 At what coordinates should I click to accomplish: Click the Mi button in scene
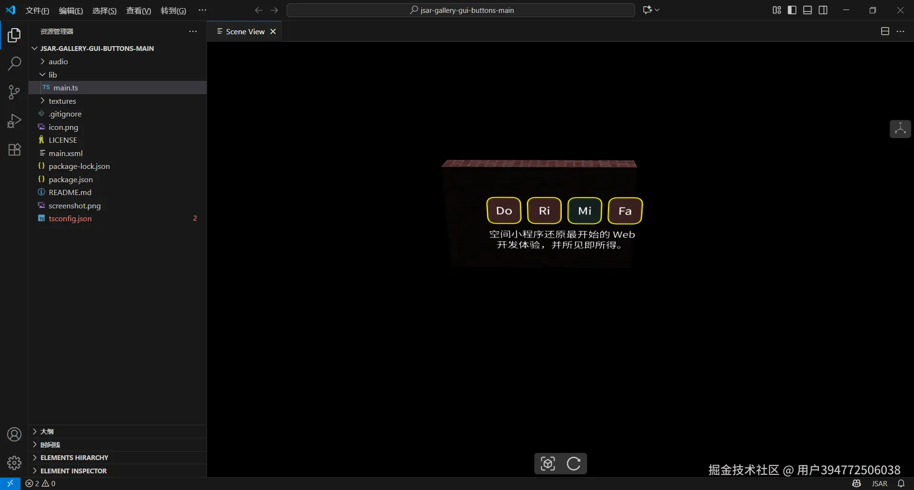point(585,211)
